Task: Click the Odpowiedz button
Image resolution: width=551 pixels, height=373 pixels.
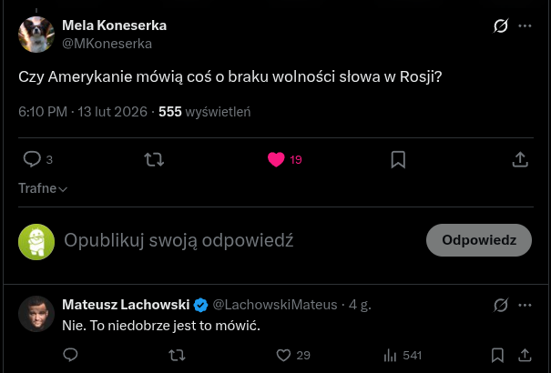Action: [x=479, y=240]
